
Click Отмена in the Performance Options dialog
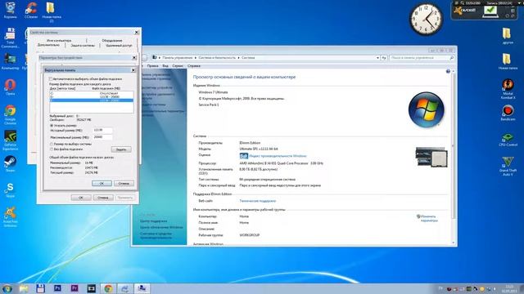click(102, 198)
